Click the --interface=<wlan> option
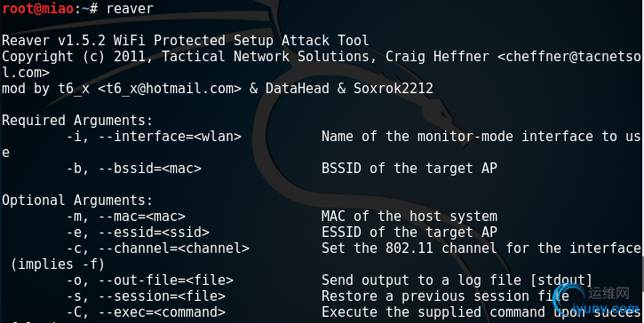 (170, 137)
